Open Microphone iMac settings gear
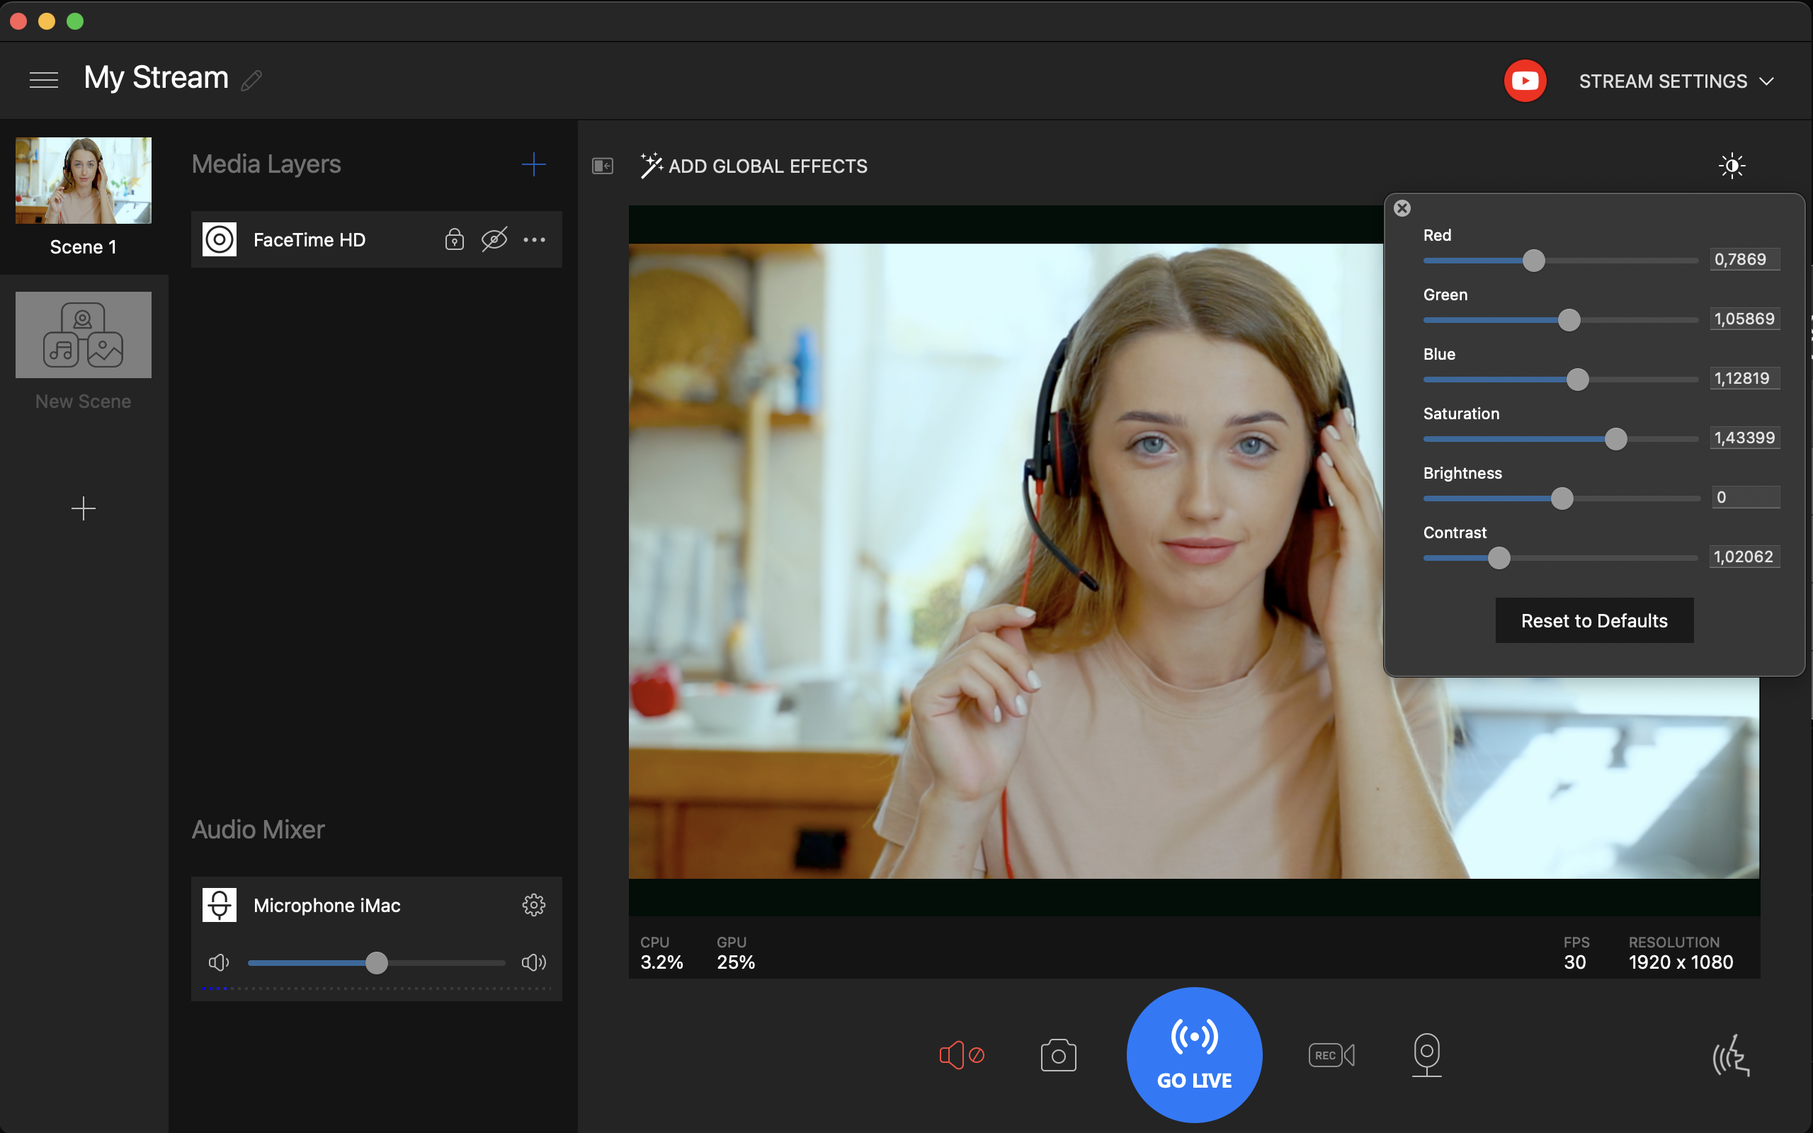 point(533,905)
